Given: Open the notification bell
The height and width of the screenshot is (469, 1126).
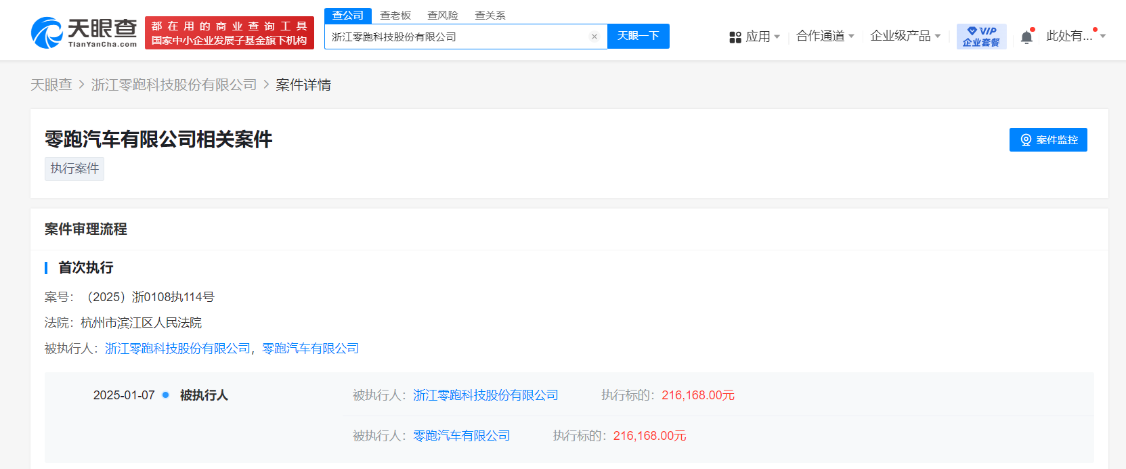Looking at the screenshot, I should click(x=1026, y=37).
